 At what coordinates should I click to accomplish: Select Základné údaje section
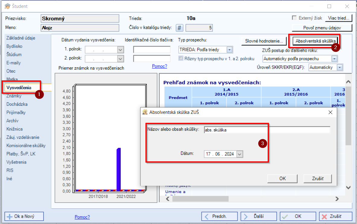coord(21,38)
